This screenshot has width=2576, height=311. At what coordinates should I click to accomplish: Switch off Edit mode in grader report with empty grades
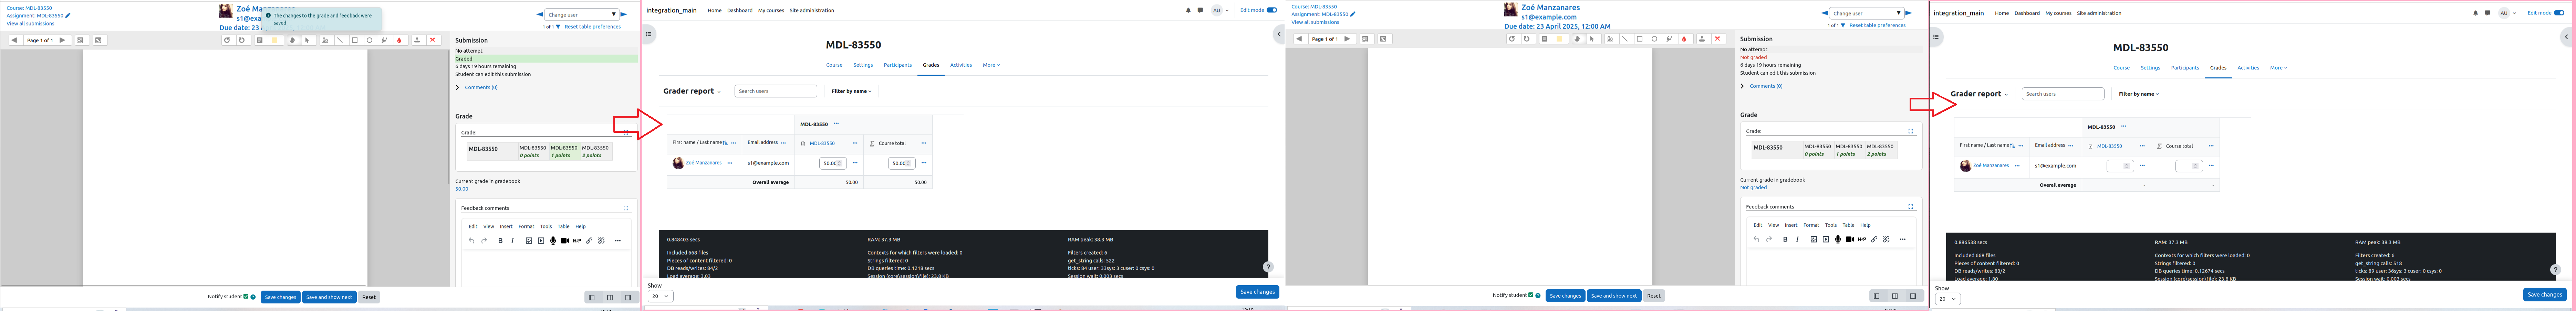pyautogui.click(x=2559, y=13)
